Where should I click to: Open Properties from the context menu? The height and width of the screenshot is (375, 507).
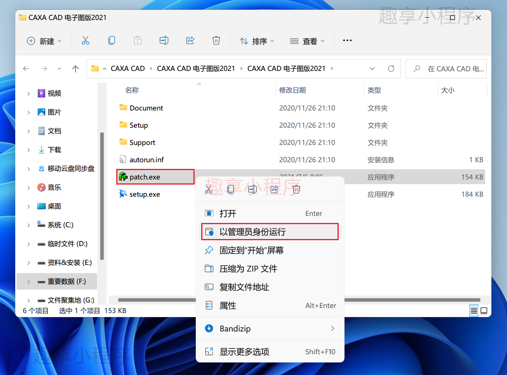click(270, 305)
